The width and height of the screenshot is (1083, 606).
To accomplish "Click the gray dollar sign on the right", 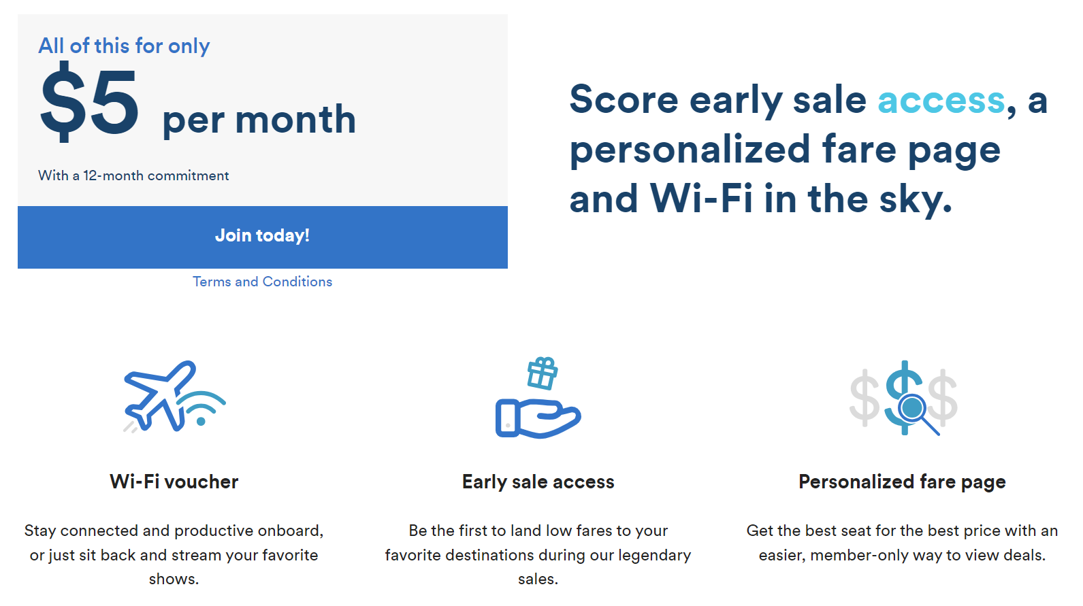I will tap(943, 398).
